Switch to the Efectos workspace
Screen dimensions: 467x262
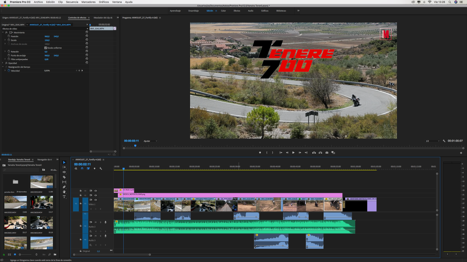237,11
